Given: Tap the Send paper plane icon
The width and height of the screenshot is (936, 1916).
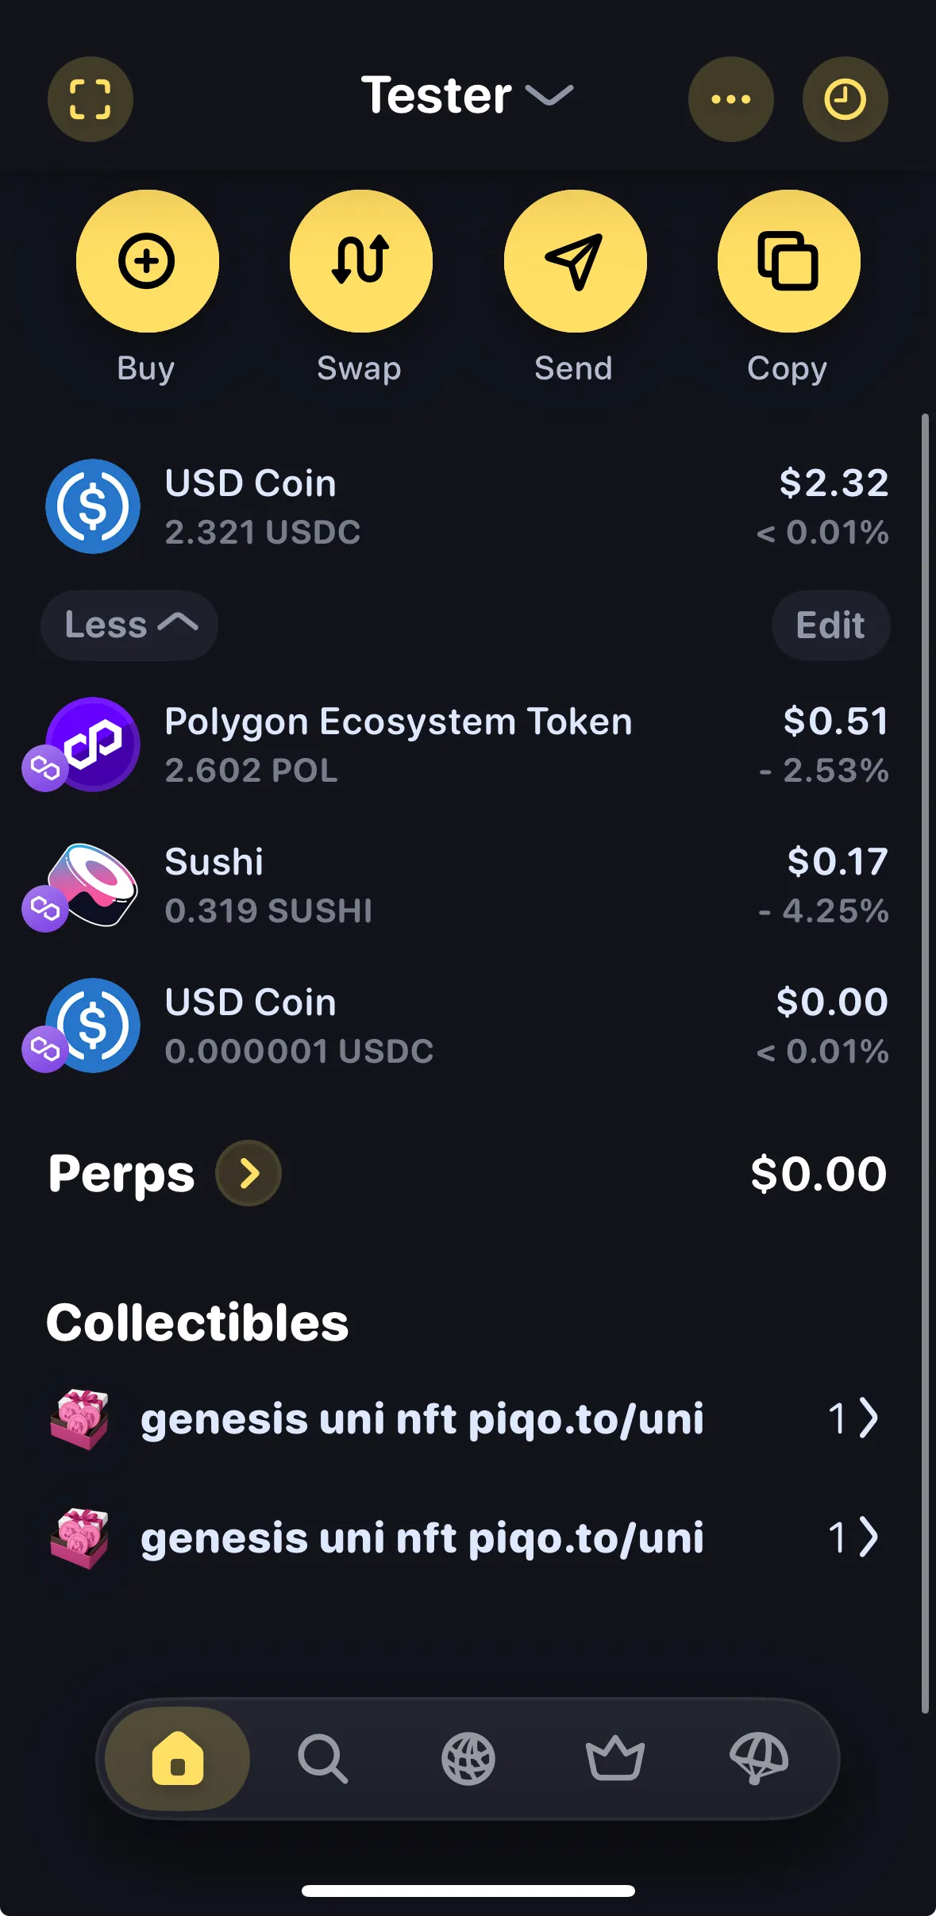Looking at the screenshot, I should pos(575,261).
